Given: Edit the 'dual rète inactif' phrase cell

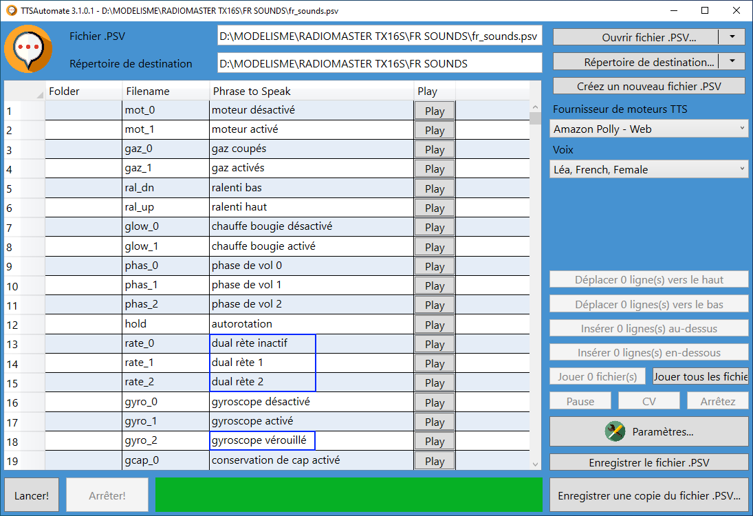Looking at the screenshot, I should pyautogui.click(x=263, y=343).
